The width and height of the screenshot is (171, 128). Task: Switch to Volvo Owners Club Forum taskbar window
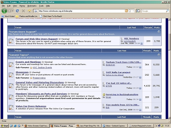[37, 126]
